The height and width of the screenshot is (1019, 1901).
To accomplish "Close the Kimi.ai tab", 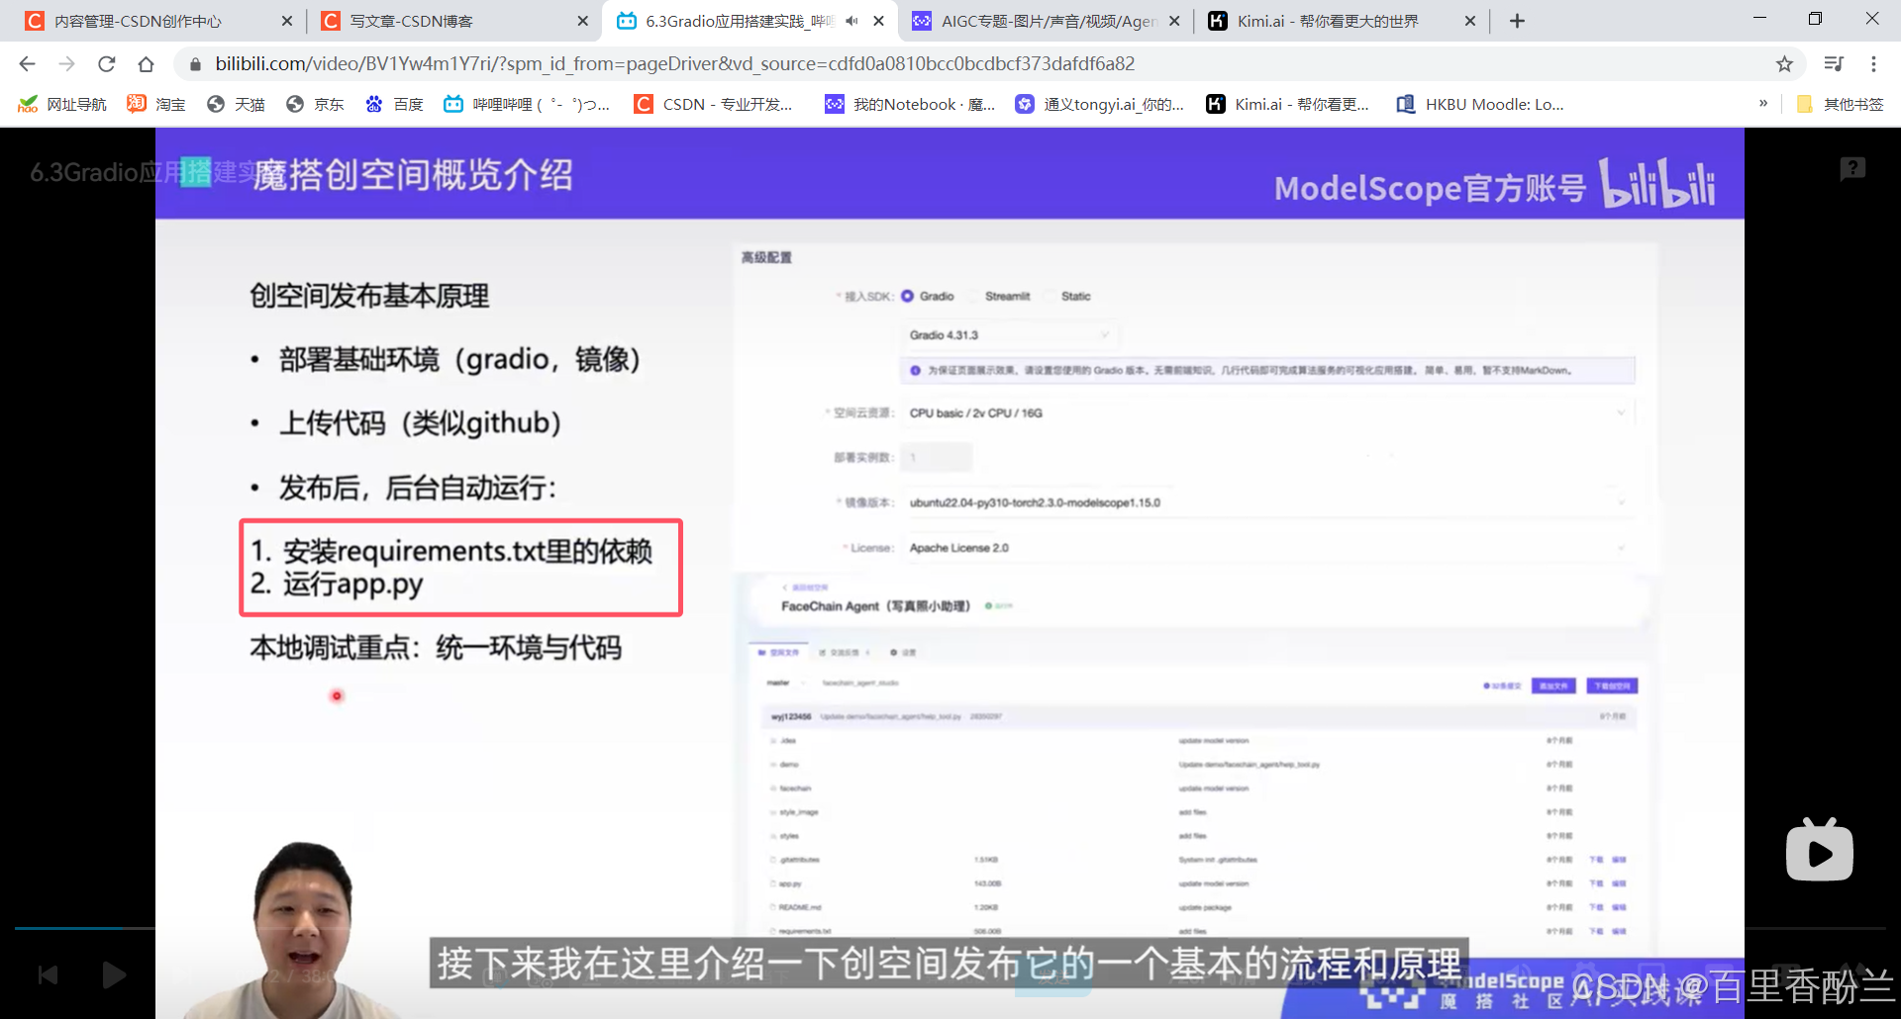I will 1470,21.
